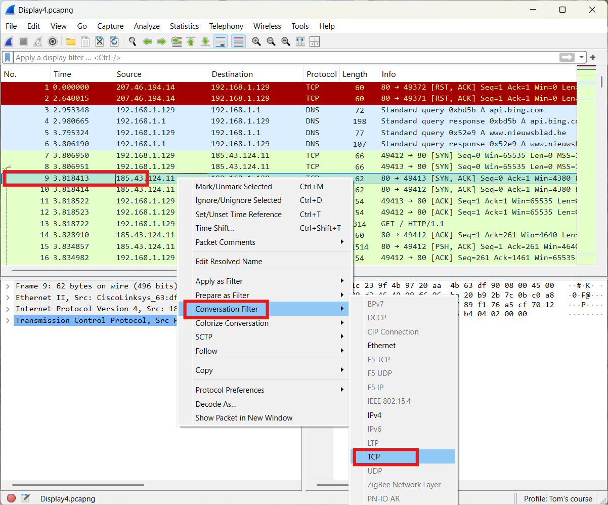The image size is (608, 505).
Task: Click the restart current capture icon
Action: (38, 41)
